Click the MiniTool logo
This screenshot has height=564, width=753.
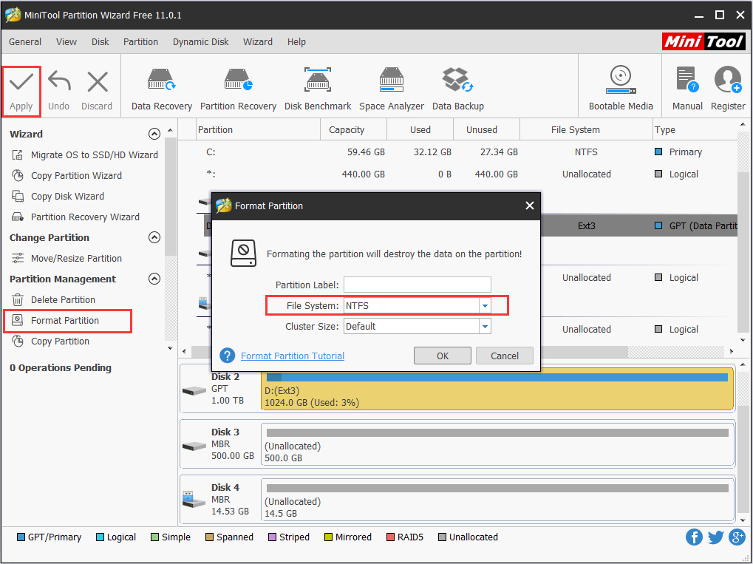point(703,42)
